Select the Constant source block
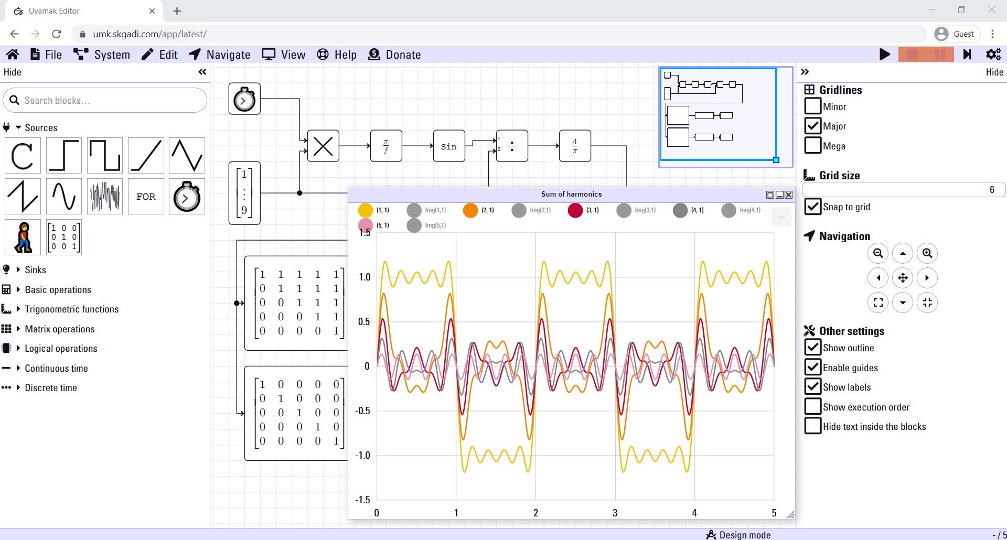 [x=23, y=156]
